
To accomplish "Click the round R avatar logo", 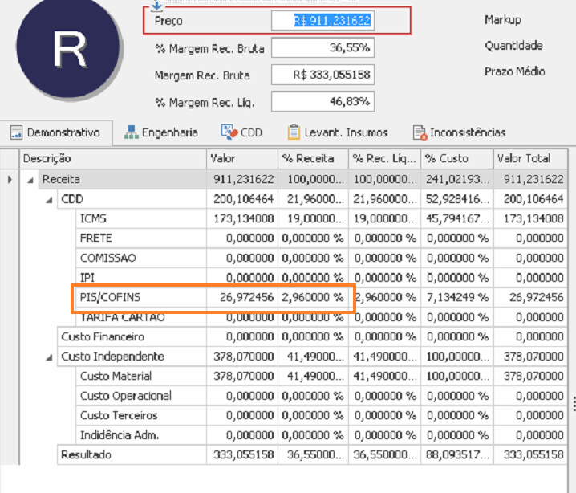I will 69,48.
